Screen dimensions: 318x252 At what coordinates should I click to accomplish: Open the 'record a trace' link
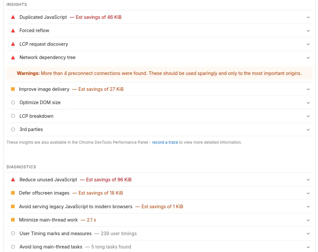click(x=165, y=142)
